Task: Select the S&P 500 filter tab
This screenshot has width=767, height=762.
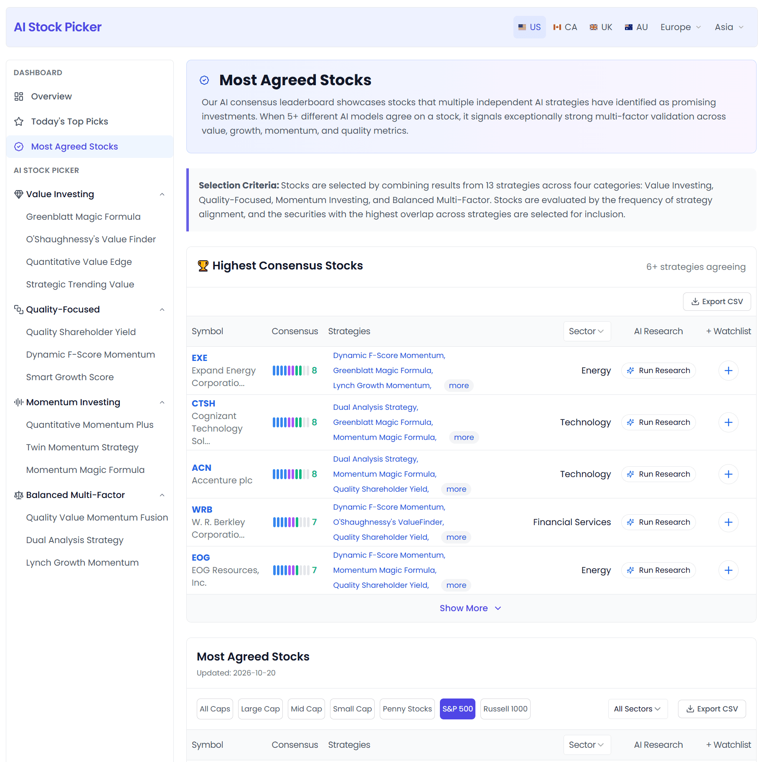Action: pyautogui.click(x=457, y=709)
